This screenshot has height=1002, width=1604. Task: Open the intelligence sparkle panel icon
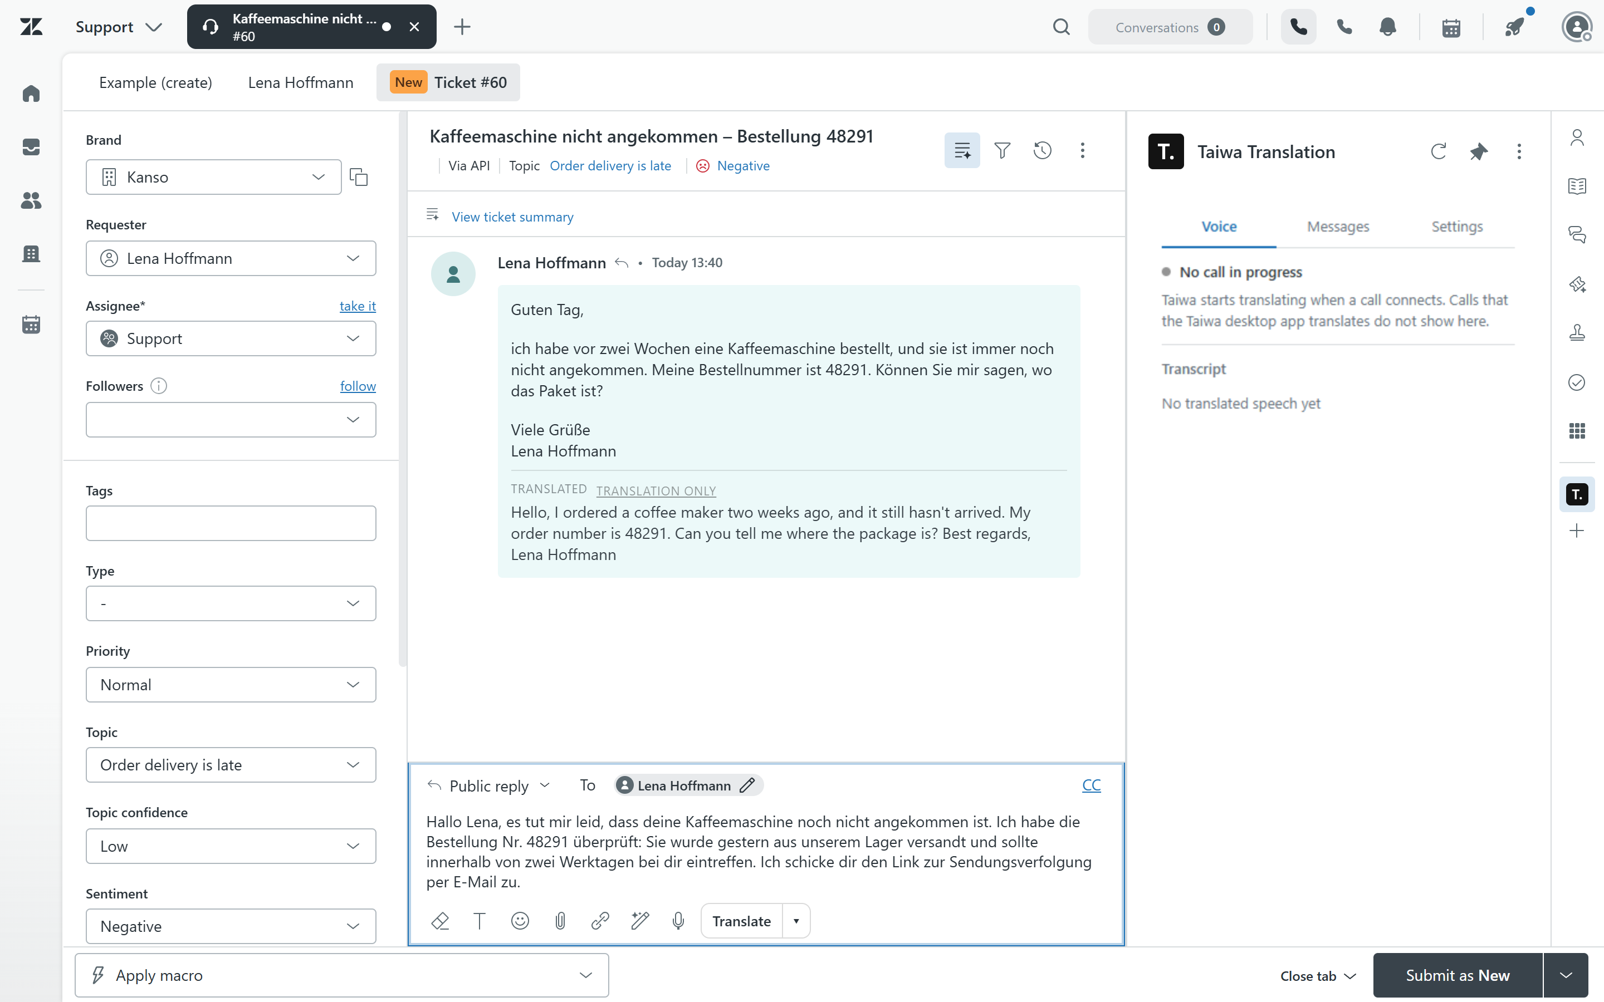(x=1577, y=285)
